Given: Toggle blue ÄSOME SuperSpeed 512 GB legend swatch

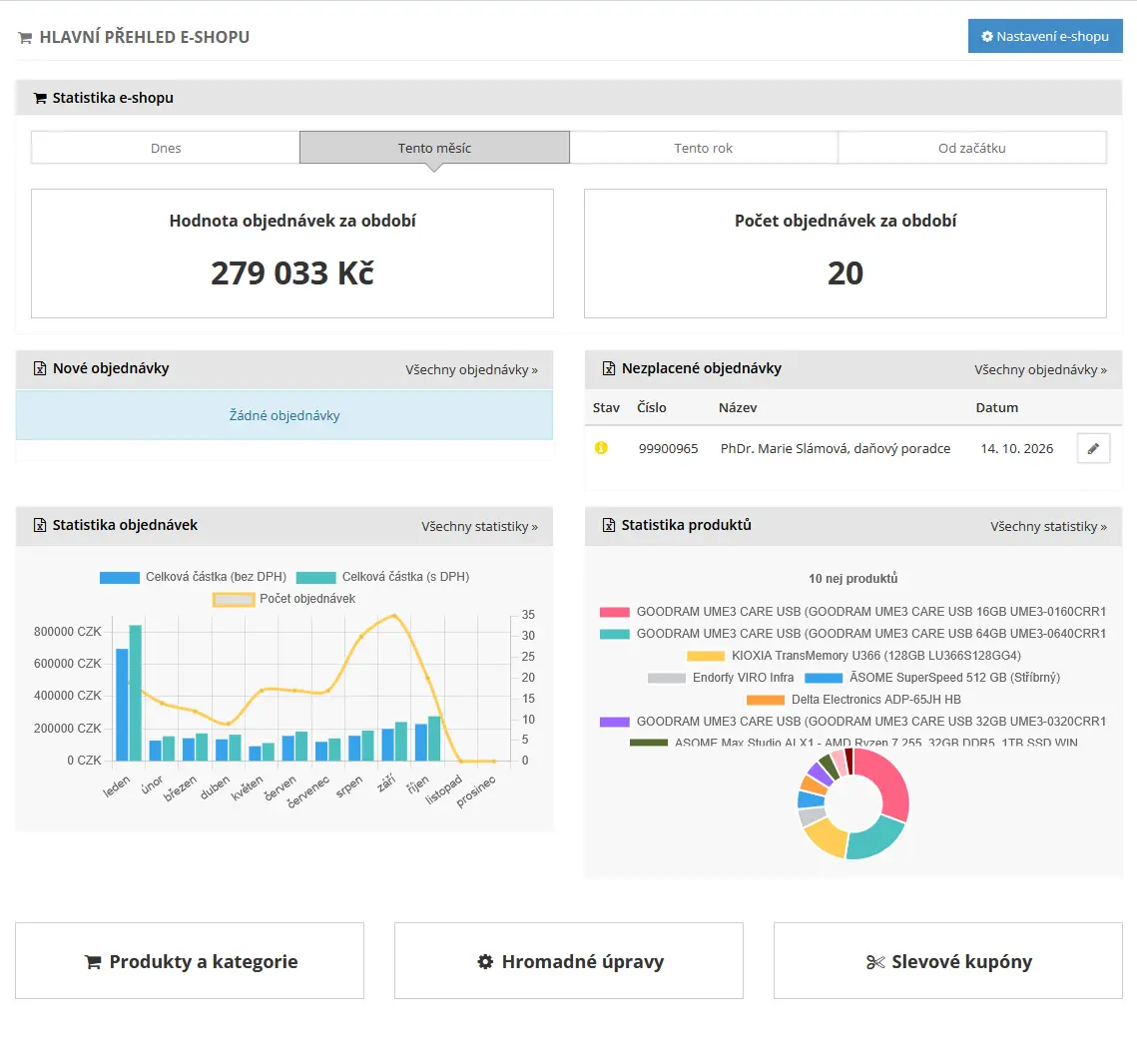Looking at the screenshot, I should tap(824, 678).
